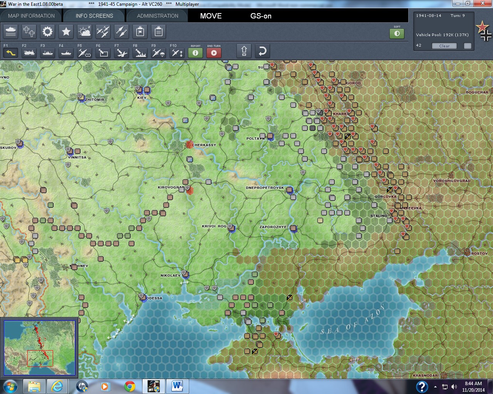Open Windows Explorer from the taskbar
The width and height of the screenshot is (493, 394).
tap(34, 386)
